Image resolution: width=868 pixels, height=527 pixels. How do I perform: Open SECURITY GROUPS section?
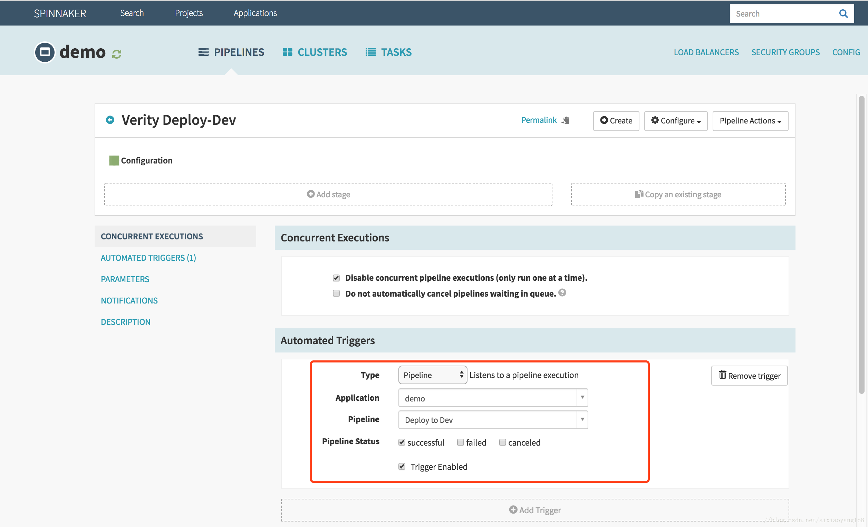pyautogui.click(x=785, y=52)
